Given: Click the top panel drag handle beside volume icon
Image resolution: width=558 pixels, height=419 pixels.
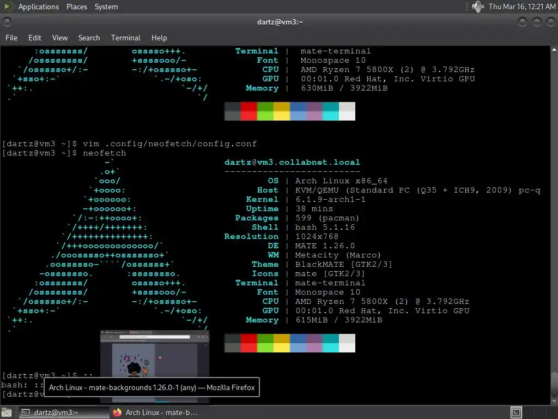Looking at the screenshot, I should 467,7.
